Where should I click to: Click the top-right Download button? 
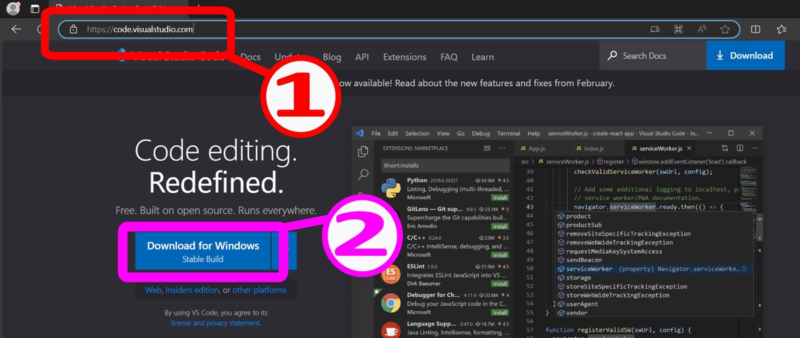pos(745,55)
